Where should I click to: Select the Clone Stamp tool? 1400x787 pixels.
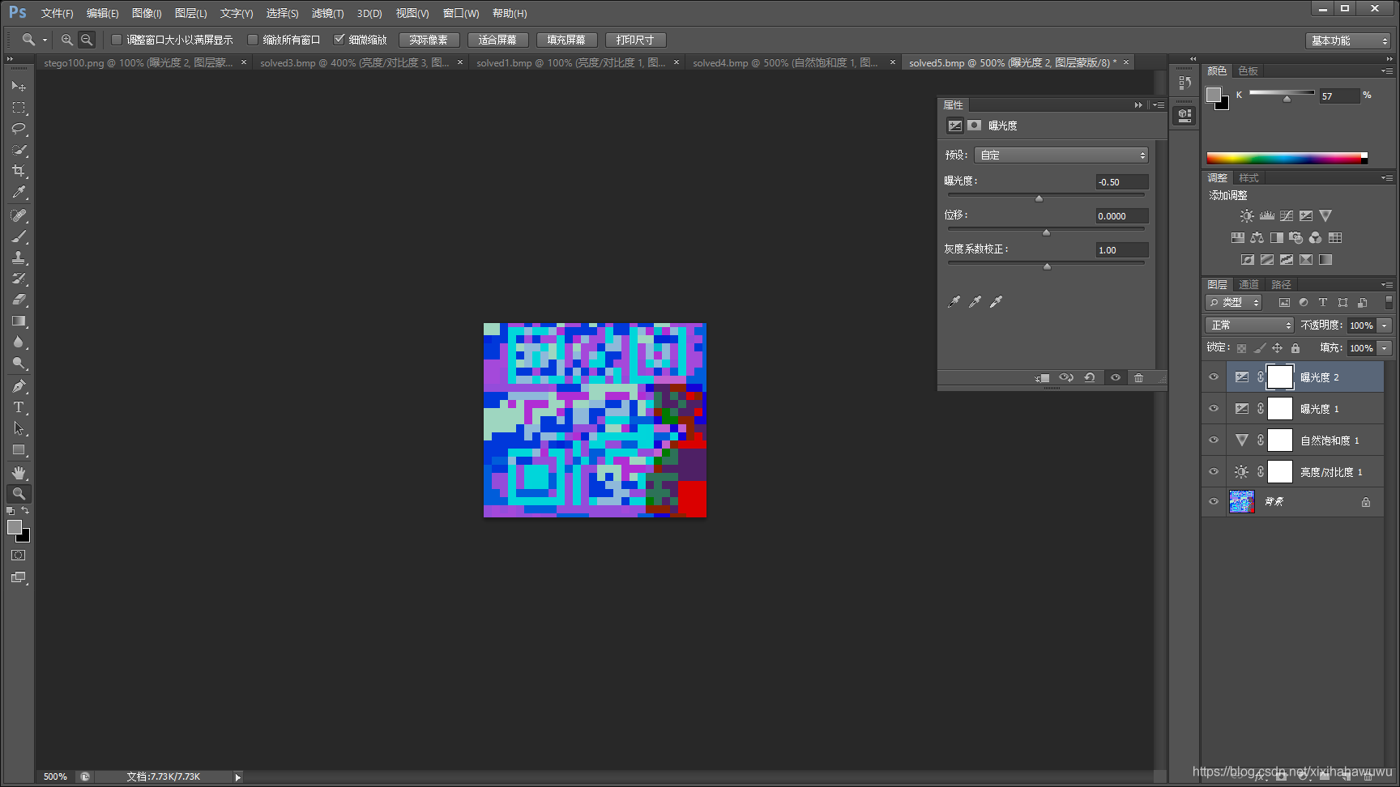(x=19, y=257)
